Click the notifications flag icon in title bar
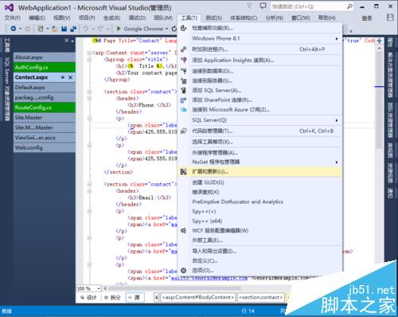Screen dimensions: 398x317 (x=249, y=6)
